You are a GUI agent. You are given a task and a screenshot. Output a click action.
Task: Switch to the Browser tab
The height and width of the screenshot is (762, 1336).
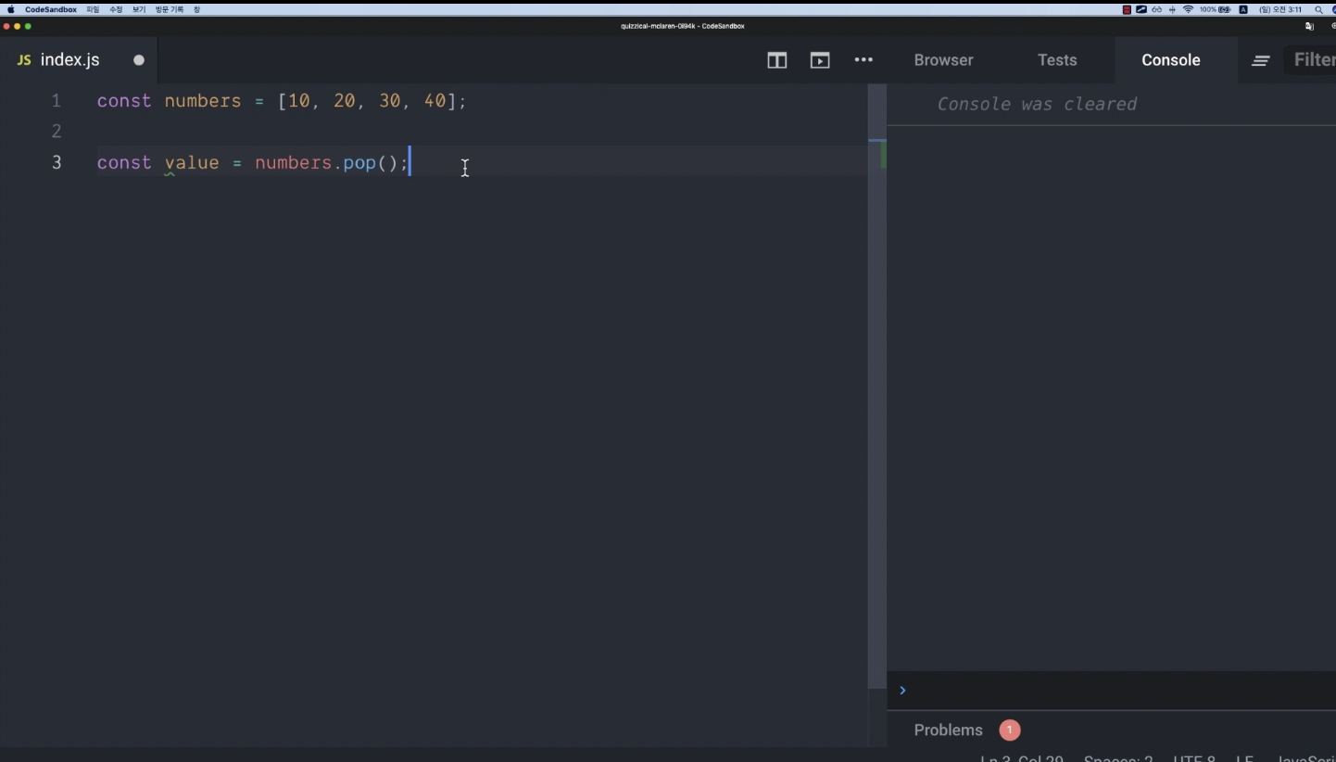point(943,60)
